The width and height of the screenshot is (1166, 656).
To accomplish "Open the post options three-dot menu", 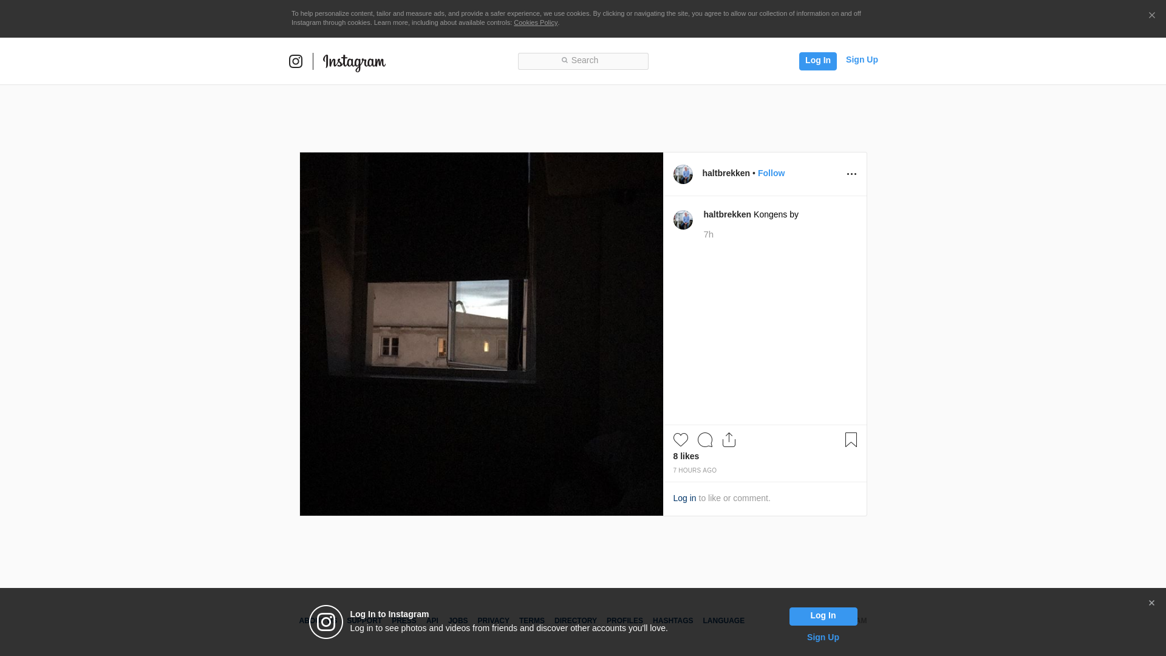I will pos(851,174).
